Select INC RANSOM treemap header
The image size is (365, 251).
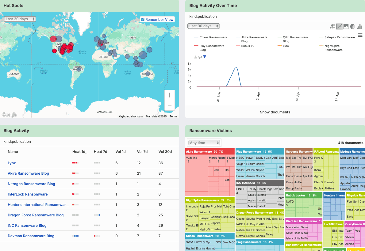[260, 183]
